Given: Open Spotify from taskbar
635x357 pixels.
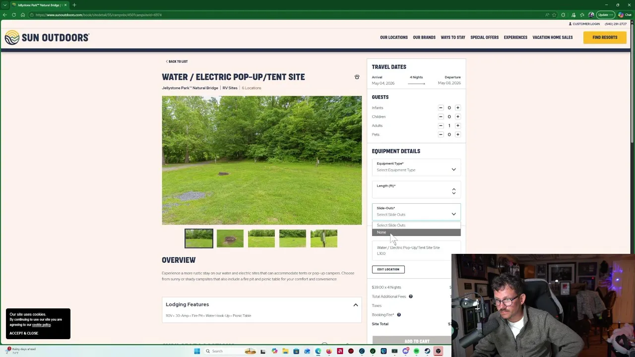Looking at the screenshot, I should 416,351.
